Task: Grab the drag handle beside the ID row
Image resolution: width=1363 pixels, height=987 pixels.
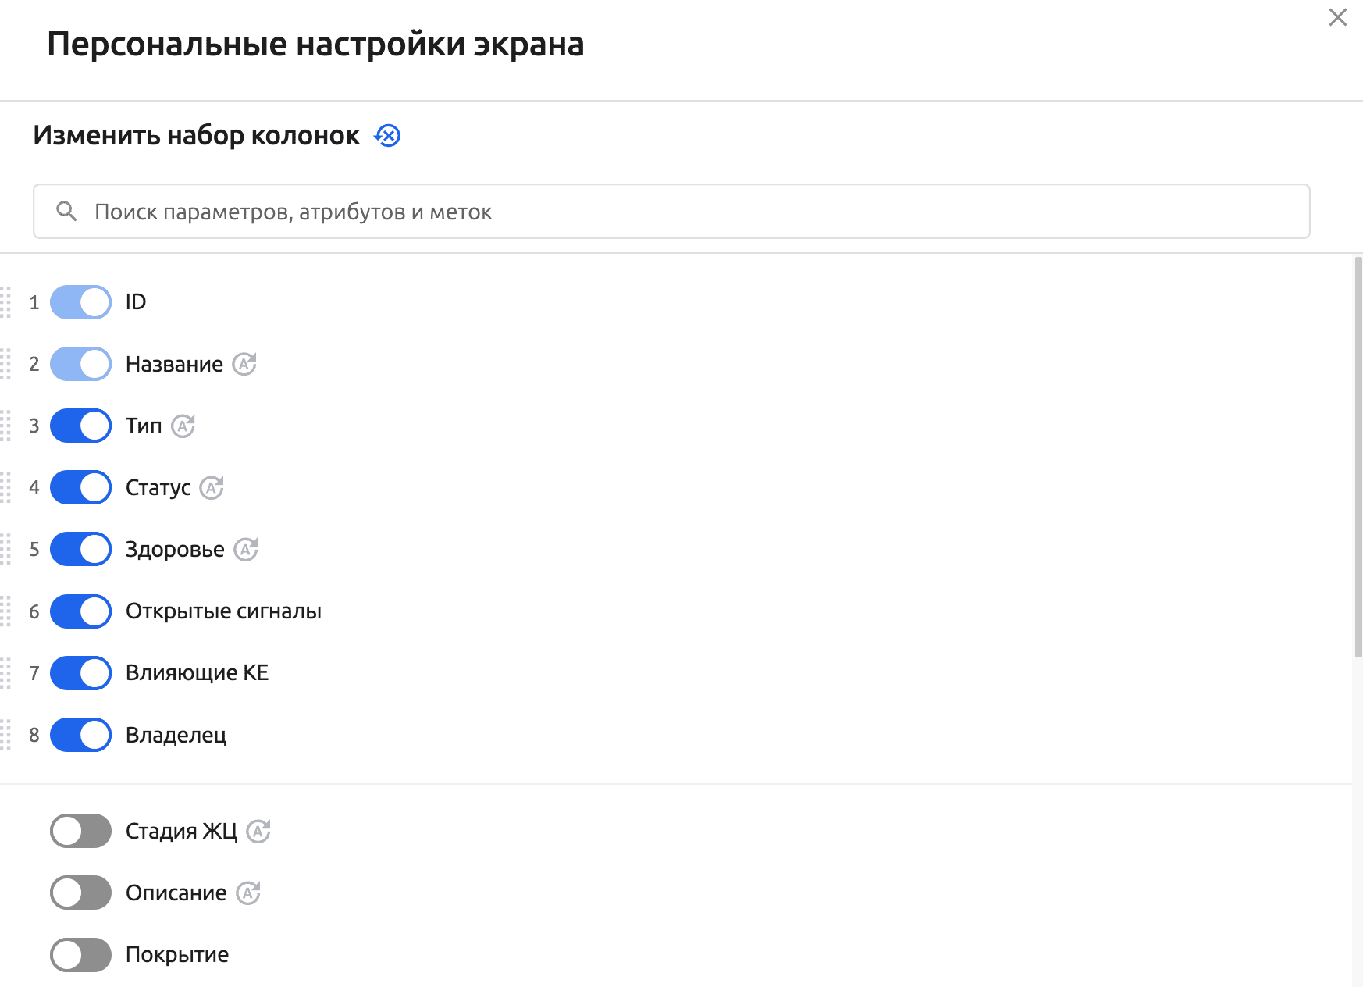Action: click(6, 302)
